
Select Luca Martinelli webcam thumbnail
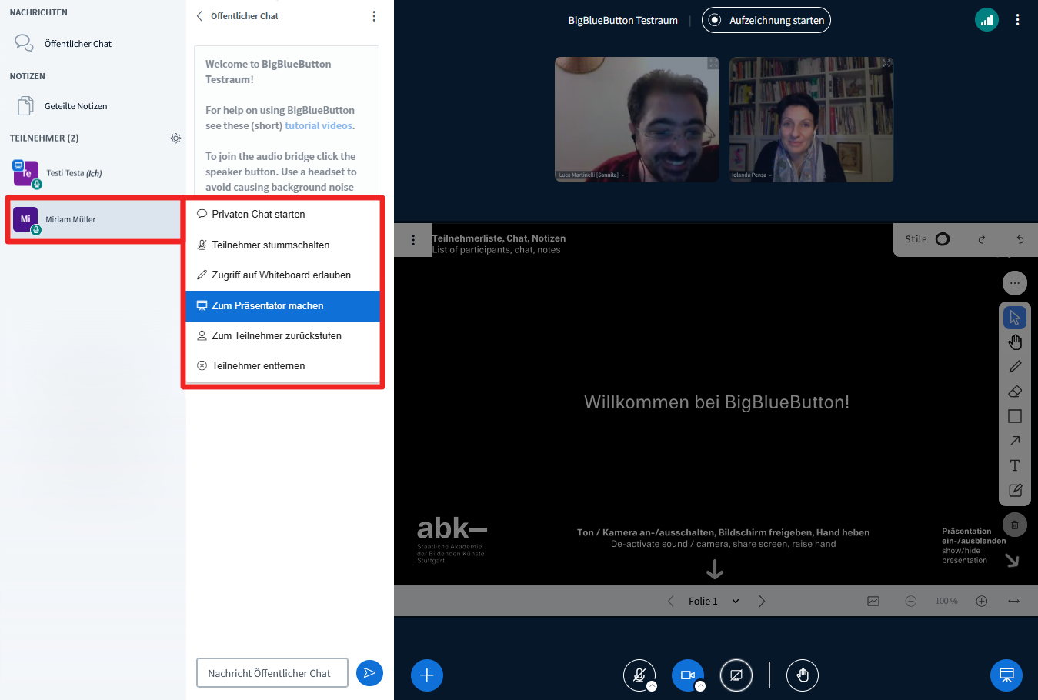coord(637,119)
